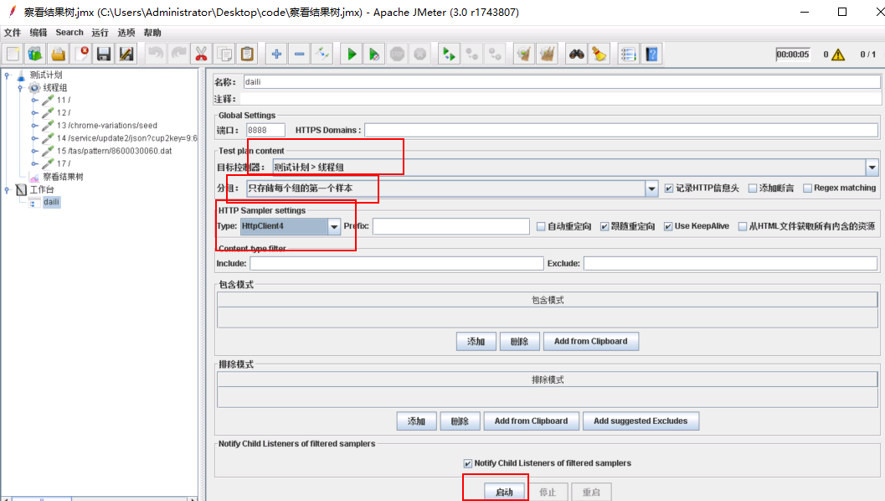
Task: Click the Redo arrow icon
Action: pos(178,54)
